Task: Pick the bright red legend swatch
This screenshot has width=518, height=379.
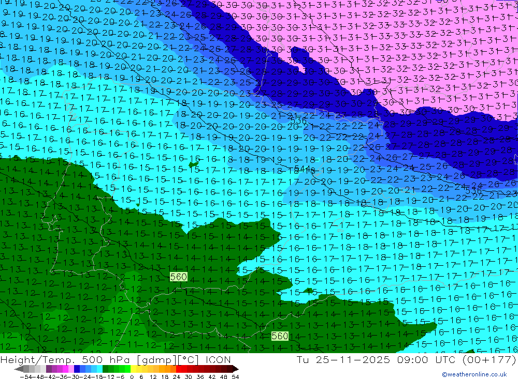Action: pos(178,369)
